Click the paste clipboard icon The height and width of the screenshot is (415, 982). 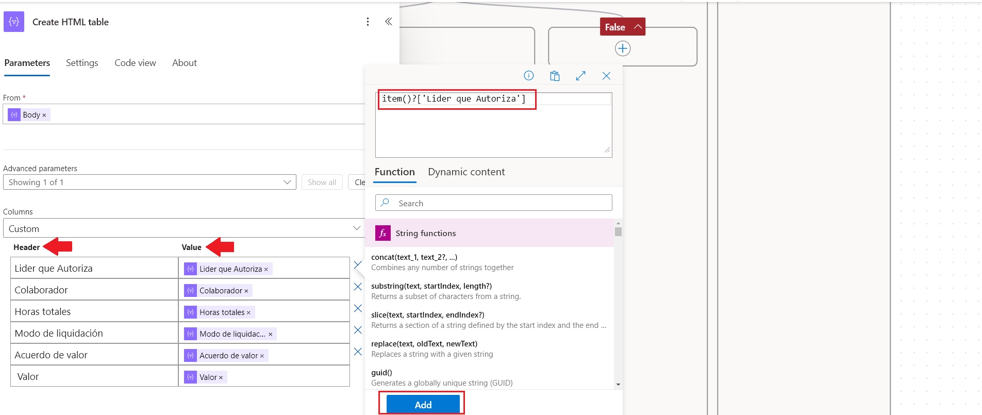555,76
